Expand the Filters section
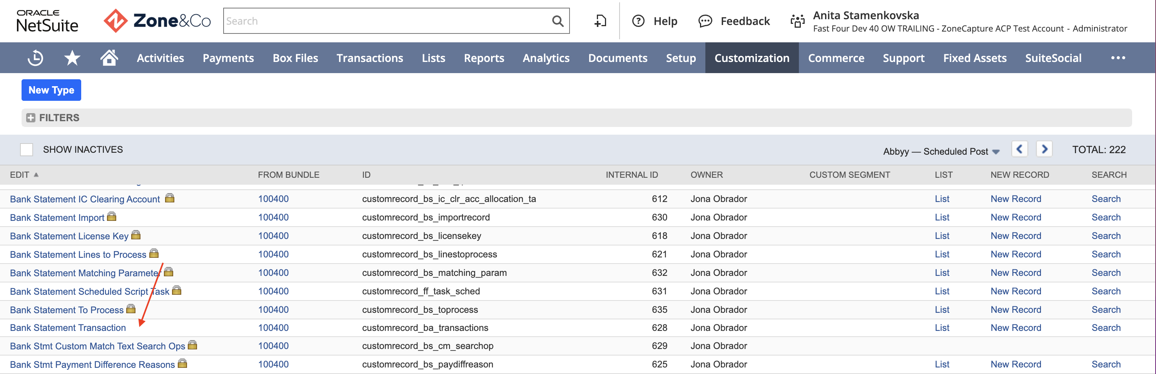This screenshot has height=374, width=1156. pyautogui.click(x=30, y=117)
